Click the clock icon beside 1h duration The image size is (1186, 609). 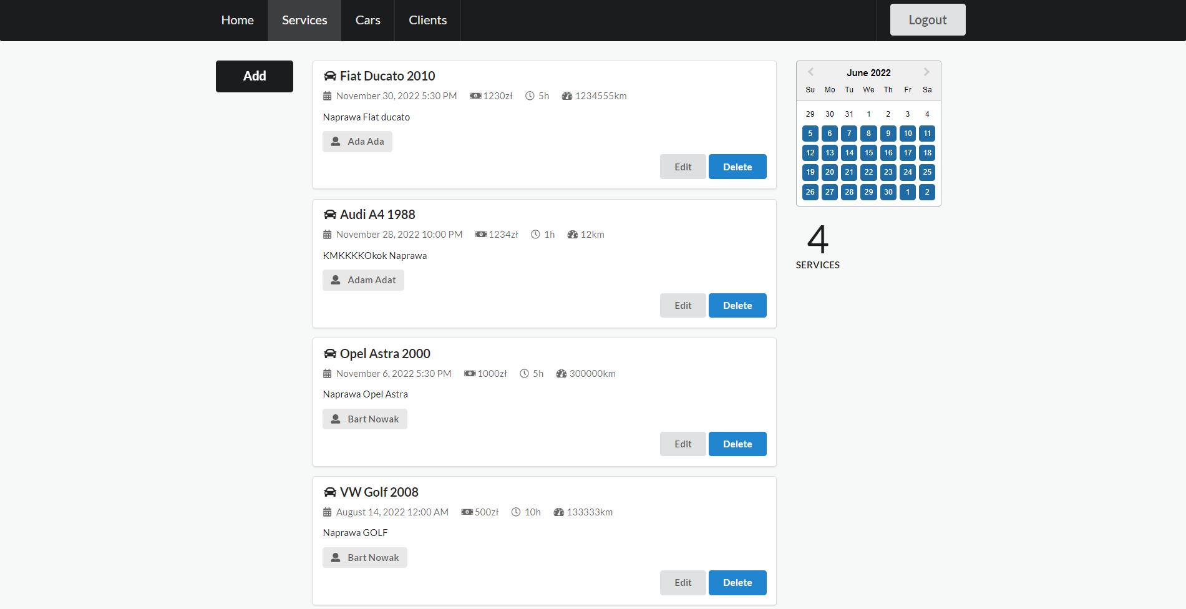click(535, 235)
